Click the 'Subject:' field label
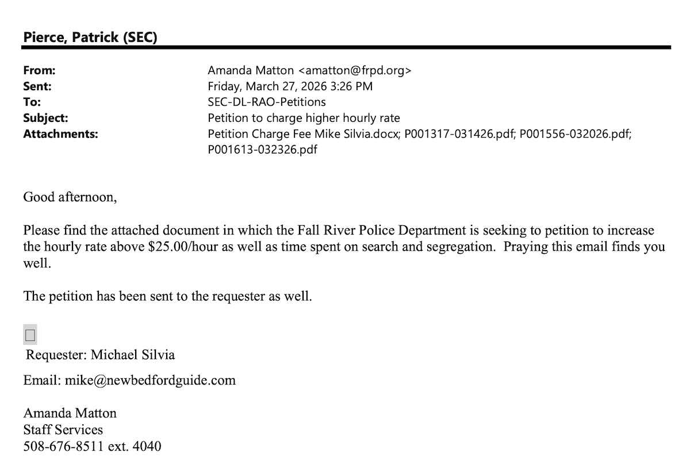Viewport: 690px width, 476px height. pyautogui.click(x=45, y=118)
